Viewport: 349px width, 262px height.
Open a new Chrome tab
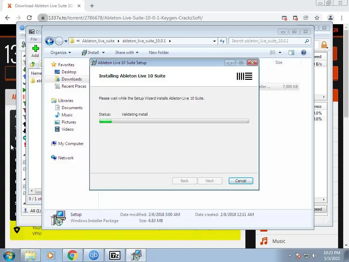tap(92, 6)
